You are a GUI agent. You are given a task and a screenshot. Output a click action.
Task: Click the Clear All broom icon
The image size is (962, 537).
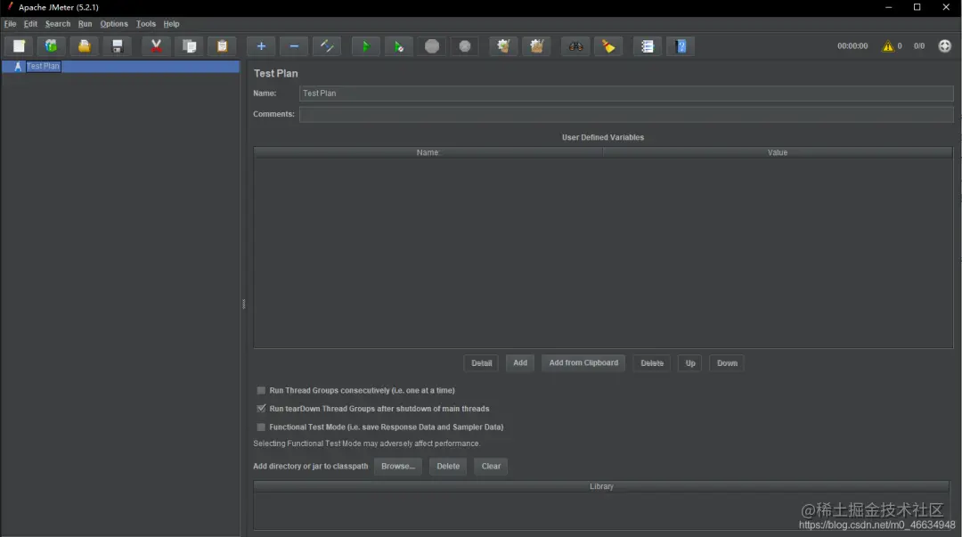[537, 46]
